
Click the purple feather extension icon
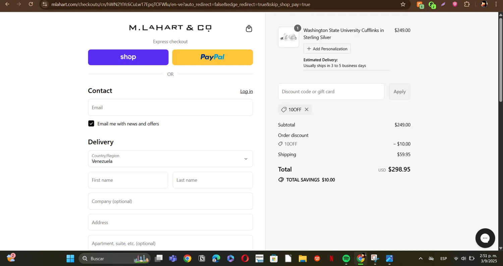(443, 4)
